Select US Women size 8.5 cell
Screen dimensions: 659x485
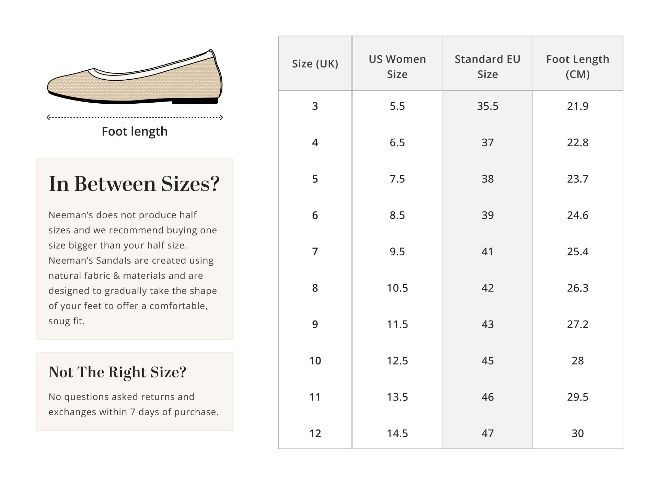coord(397,215)
